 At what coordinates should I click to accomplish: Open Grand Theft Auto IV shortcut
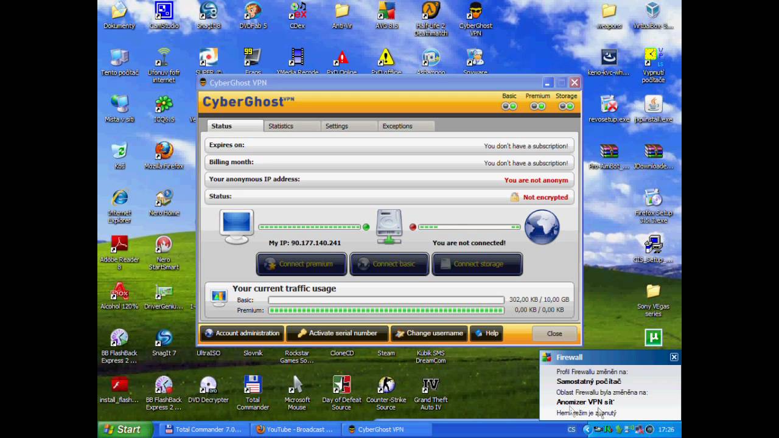431,394
